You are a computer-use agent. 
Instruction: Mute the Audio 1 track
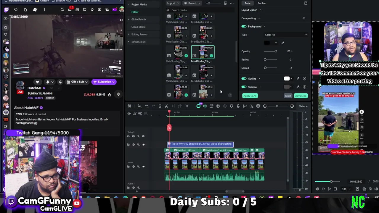pos(133,188)
